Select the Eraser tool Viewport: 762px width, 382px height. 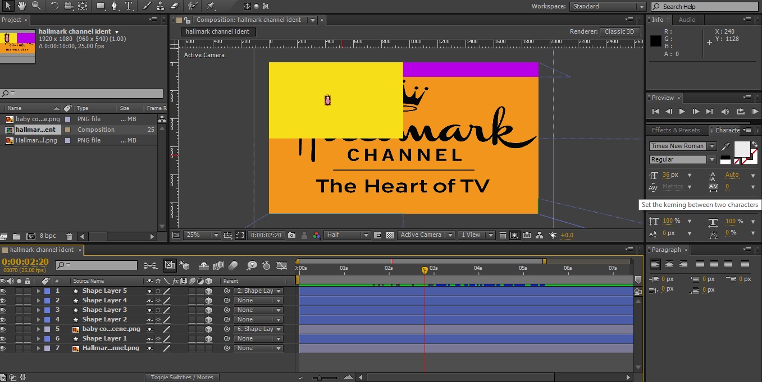click(x=174, y=6)
